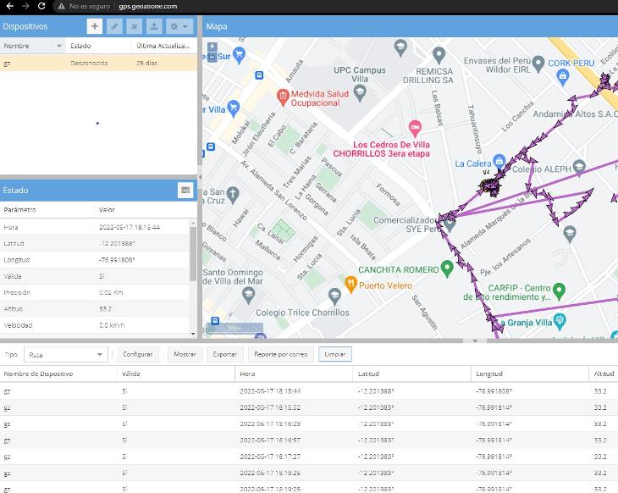618x493 pixels.
Task: Reload the browser page
Action: [x=41, y=6]
